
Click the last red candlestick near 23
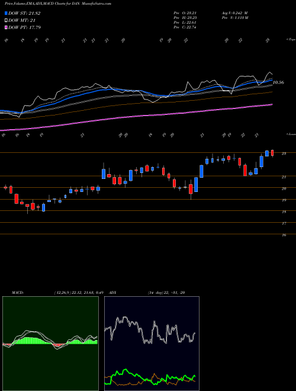click(x=272, y=153)
